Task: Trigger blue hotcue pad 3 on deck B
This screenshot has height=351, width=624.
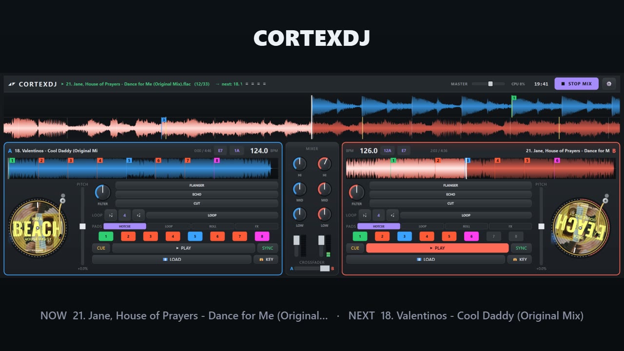Action: tap(405, 236)
